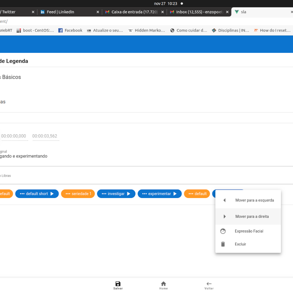
Task: Open the Facebook bookmark
Action: (70, 30)
